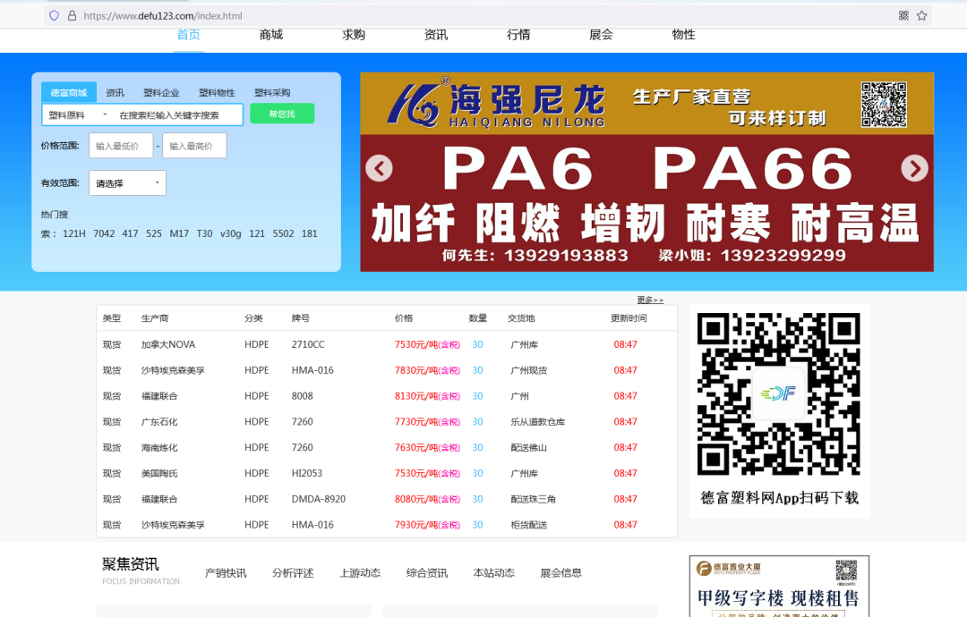
Task: Open the 展会信息 news tab
Action: [x=561, y=573]
